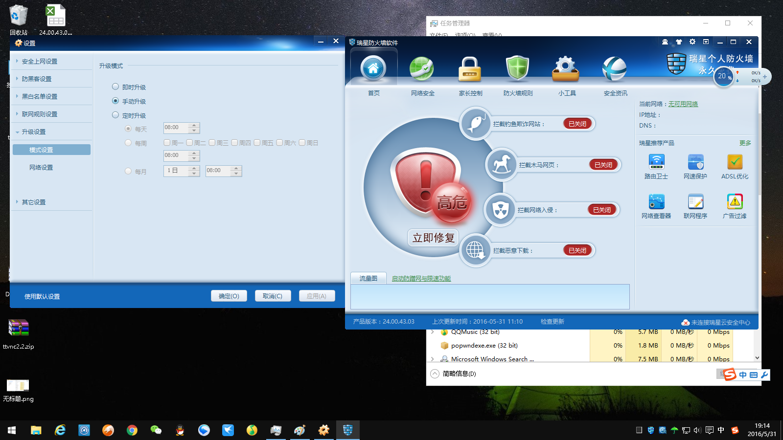Open the 首页 home icon in the firewall
The image size is (783, 440).
tap(373, 68)
